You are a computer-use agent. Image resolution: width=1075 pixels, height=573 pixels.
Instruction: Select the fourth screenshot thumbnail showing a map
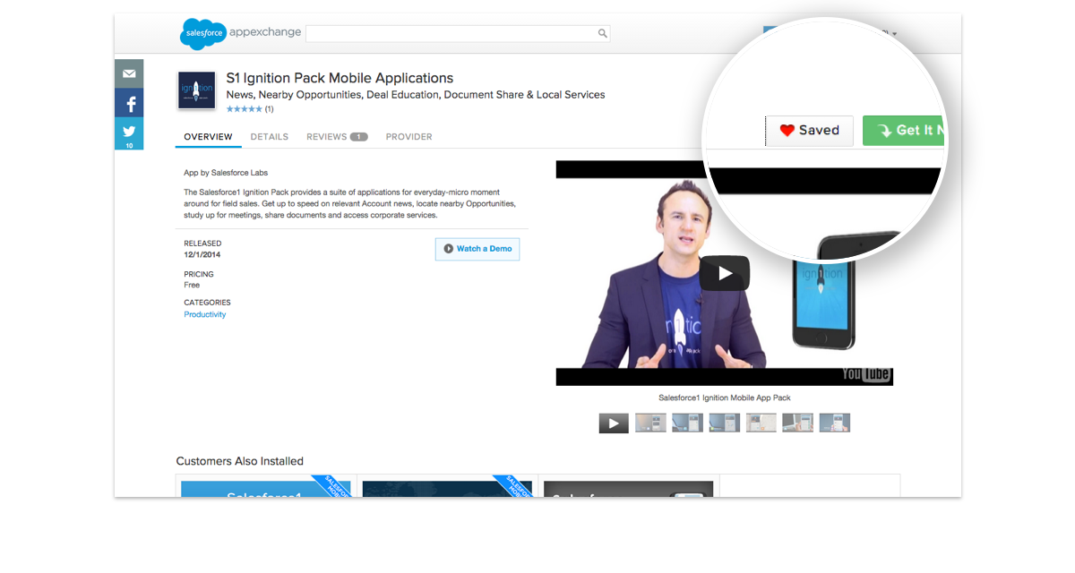pos(761,423)
